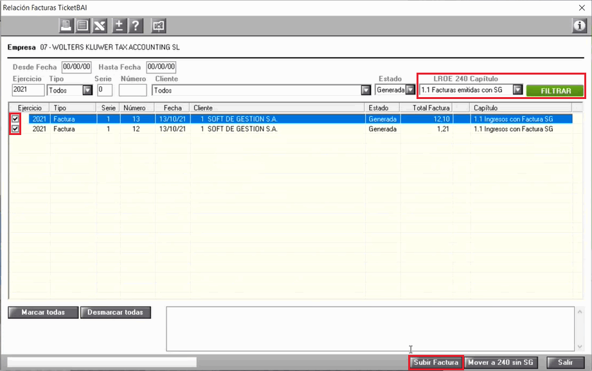The height and width of the screenshot is (371, 592).
Task: Uncheck the checkbox for invoice number 13
Action: point(15,118)
